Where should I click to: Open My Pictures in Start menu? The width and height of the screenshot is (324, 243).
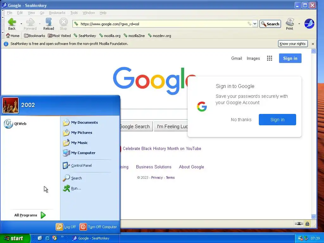[78, 133]
